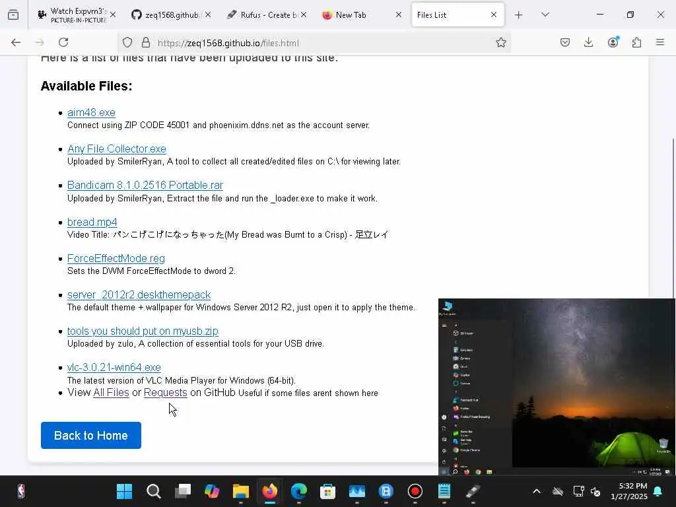Image resolution: width=676 pixels, height=507 pixels.
Task: Click the Firefox taskbar icon
Action: pos(270,491)
